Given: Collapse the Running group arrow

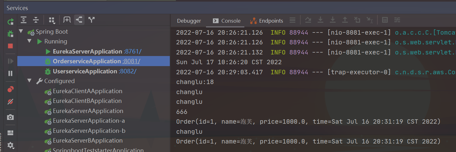Looking at the screenshot, I should click(x=30, y=41).
